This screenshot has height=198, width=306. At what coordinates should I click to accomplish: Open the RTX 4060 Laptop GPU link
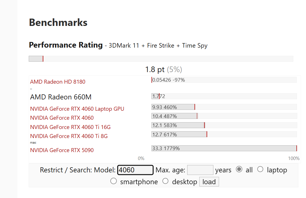click(77, 109)
